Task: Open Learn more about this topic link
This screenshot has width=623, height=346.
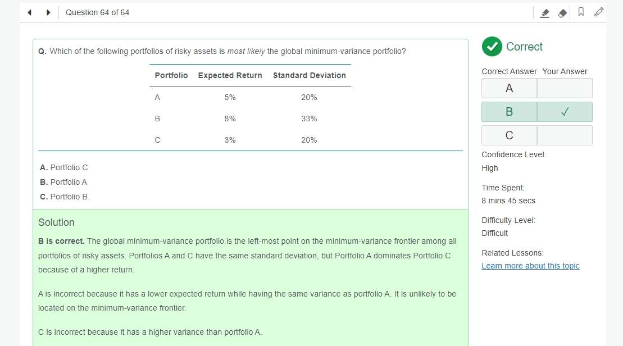Action: click(x=530, y=266)
